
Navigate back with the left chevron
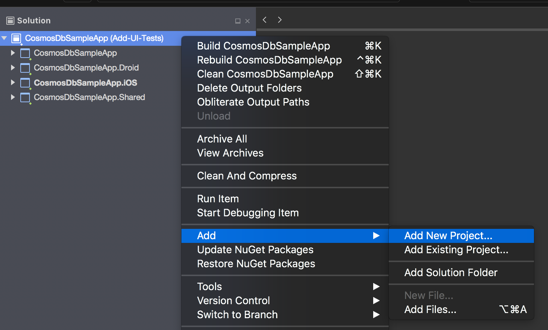(x=264, y=20)
